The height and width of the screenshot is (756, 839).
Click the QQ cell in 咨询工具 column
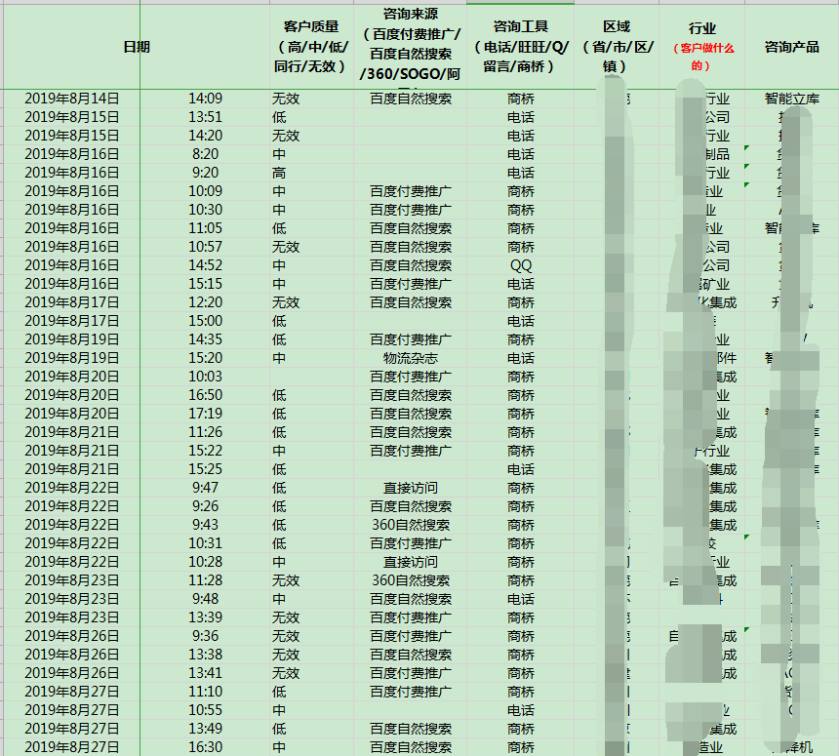521,265
